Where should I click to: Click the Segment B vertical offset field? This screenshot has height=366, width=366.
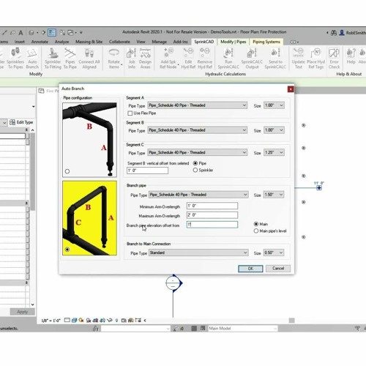tap(147, 171)
